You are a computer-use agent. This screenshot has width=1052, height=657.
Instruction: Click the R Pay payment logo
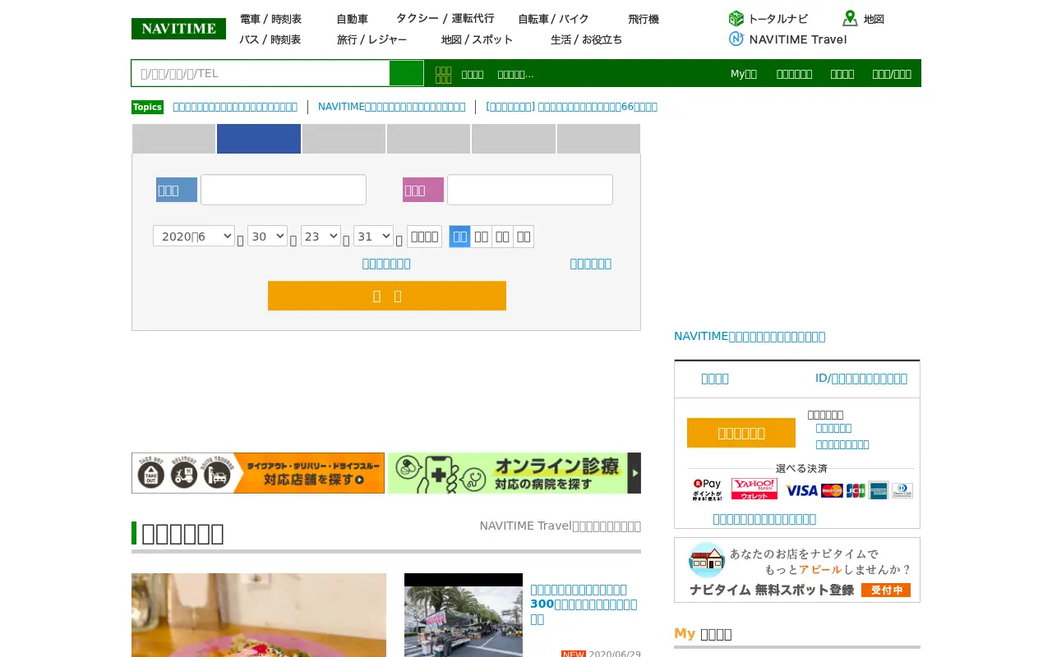point(708,490)
